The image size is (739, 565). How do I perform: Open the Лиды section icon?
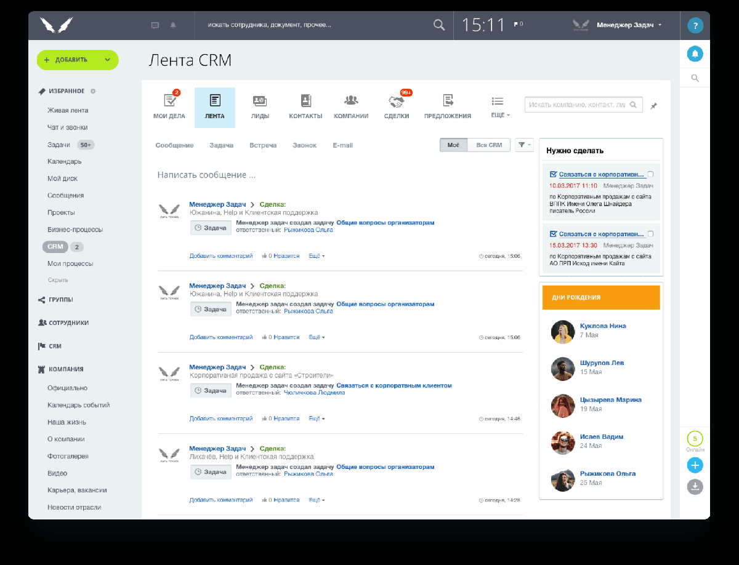tap(259, 100)
